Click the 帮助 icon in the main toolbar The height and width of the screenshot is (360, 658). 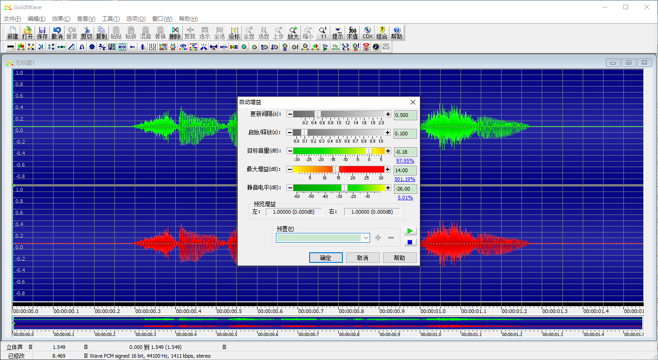click(396, 33)
